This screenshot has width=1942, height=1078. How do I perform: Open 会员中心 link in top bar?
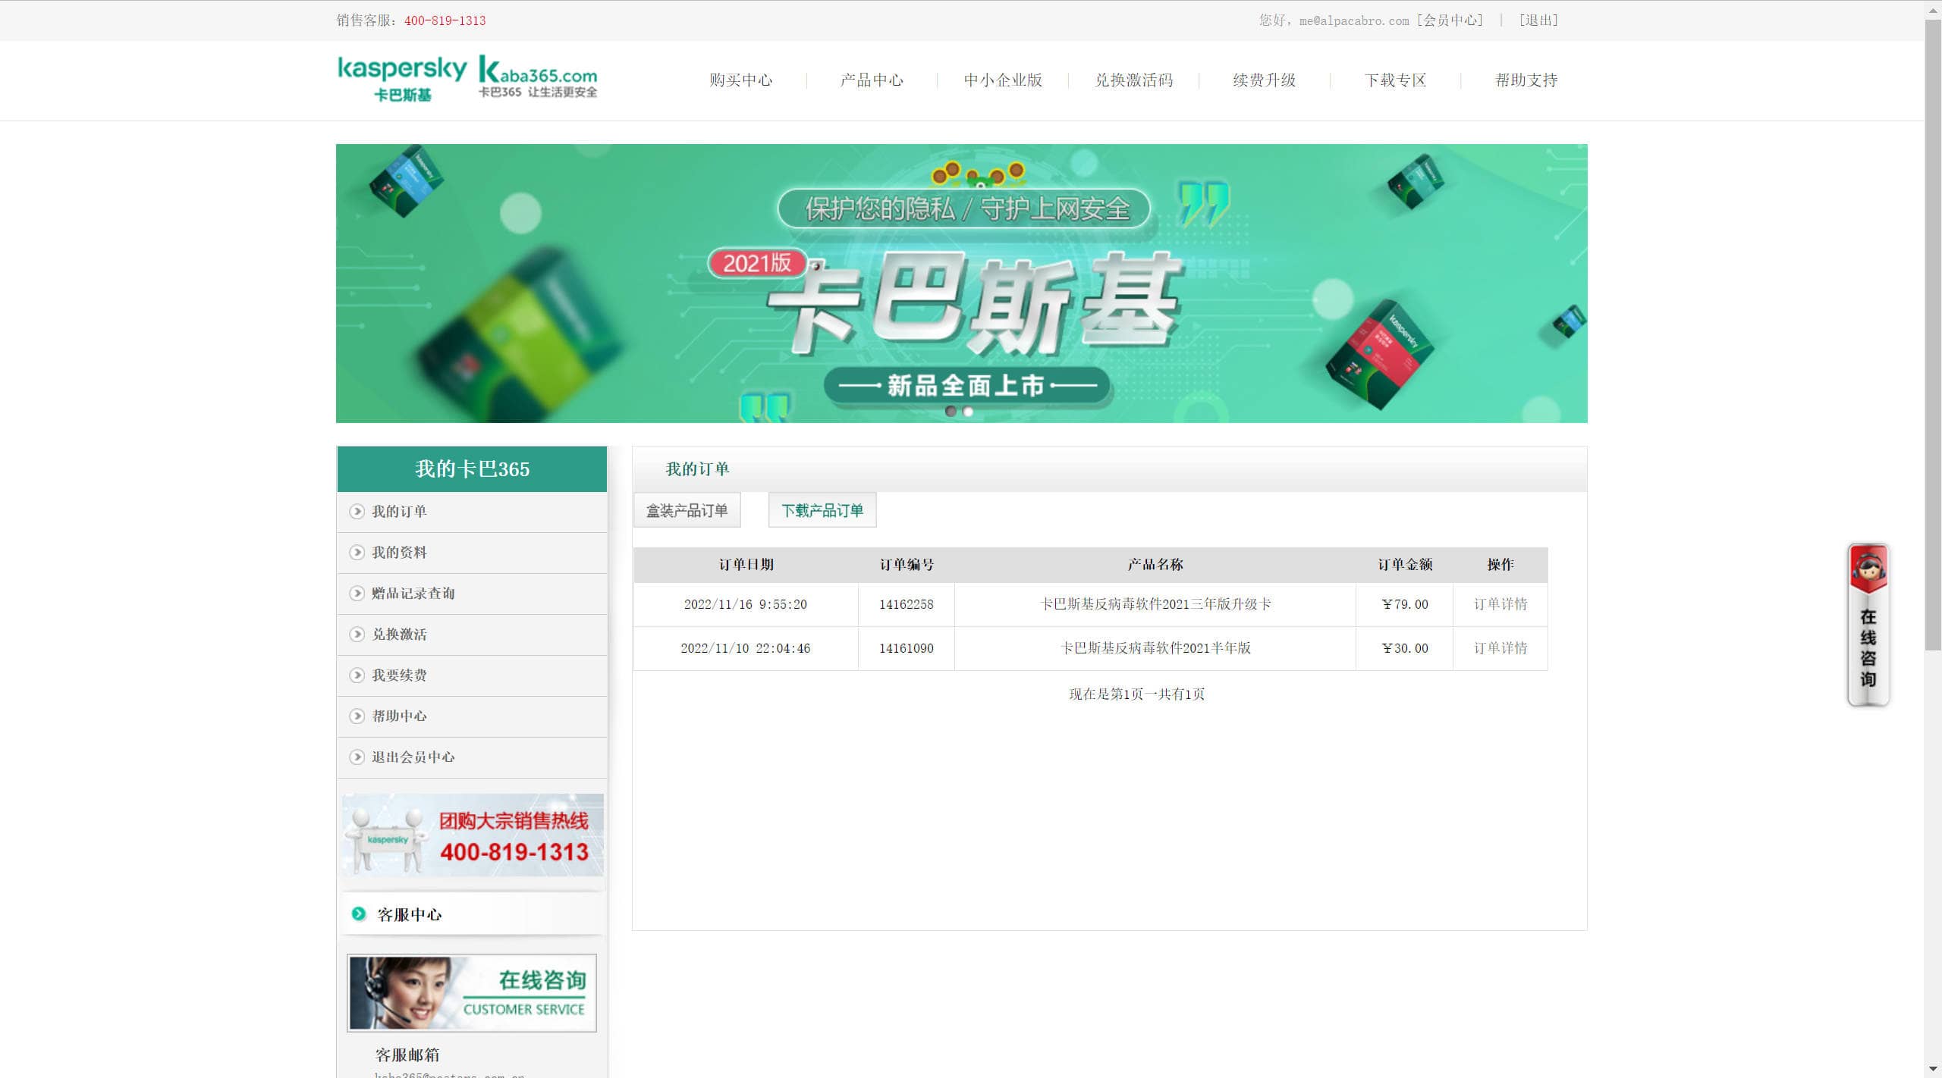(x=1450, y=20)
